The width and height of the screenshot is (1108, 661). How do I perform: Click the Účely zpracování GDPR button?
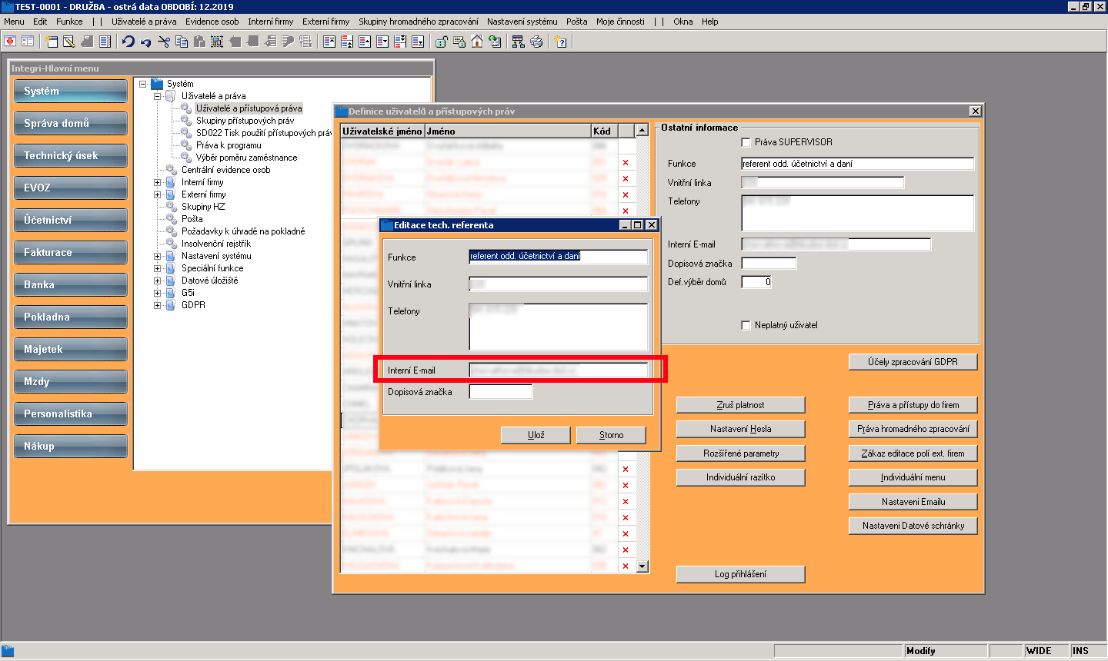tap(913, 362)
